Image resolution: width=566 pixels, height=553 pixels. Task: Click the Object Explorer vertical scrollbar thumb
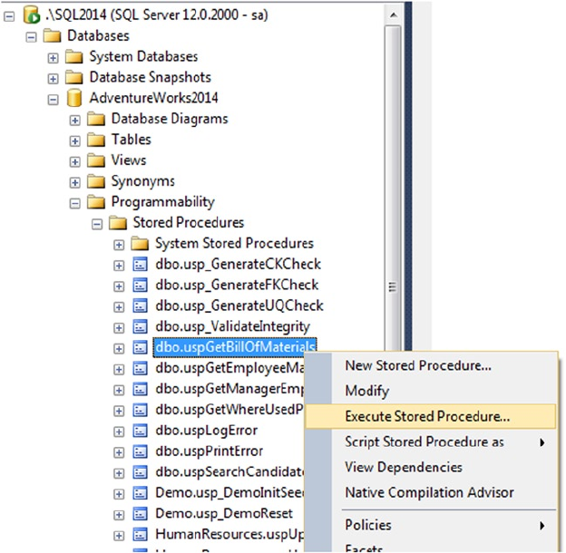[393, 188]
